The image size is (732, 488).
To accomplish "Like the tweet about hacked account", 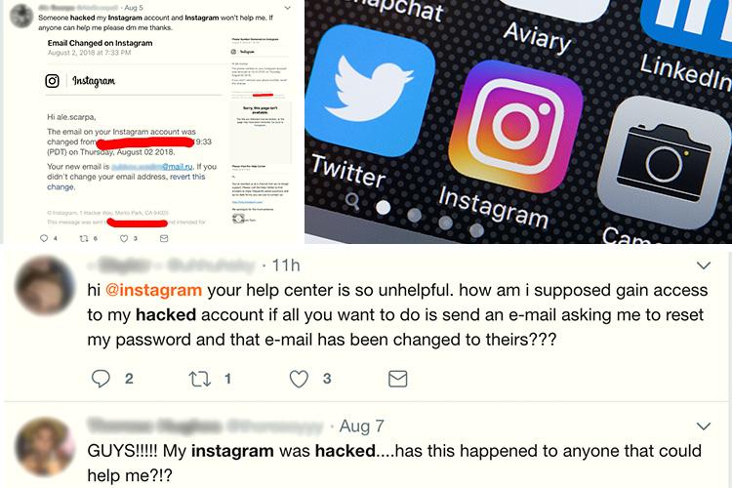I will [x=299, y=379].
